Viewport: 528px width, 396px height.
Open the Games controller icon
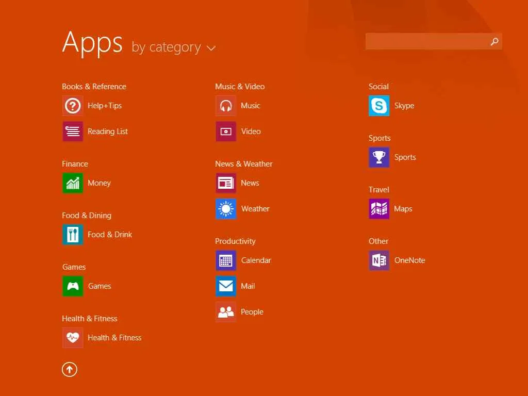pos(73,286)
